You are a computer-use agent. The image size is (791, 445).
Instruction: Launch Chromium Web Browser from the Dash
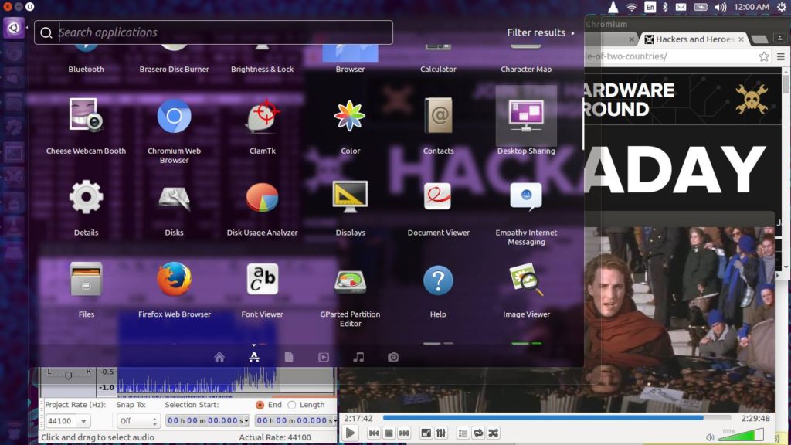tap(174, 116)
